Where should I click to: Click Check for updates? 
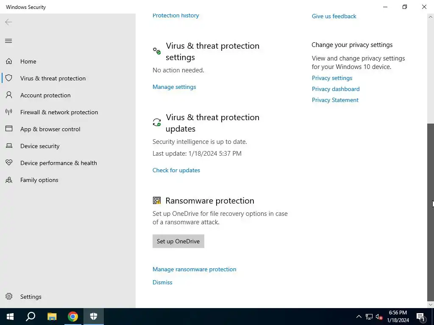pyautogui.click(x=176, y=170)
